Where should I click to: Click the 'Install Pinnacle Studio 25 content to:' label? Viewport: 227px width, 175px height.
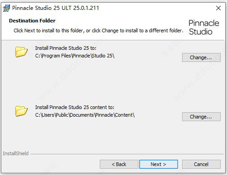point(75,107)
